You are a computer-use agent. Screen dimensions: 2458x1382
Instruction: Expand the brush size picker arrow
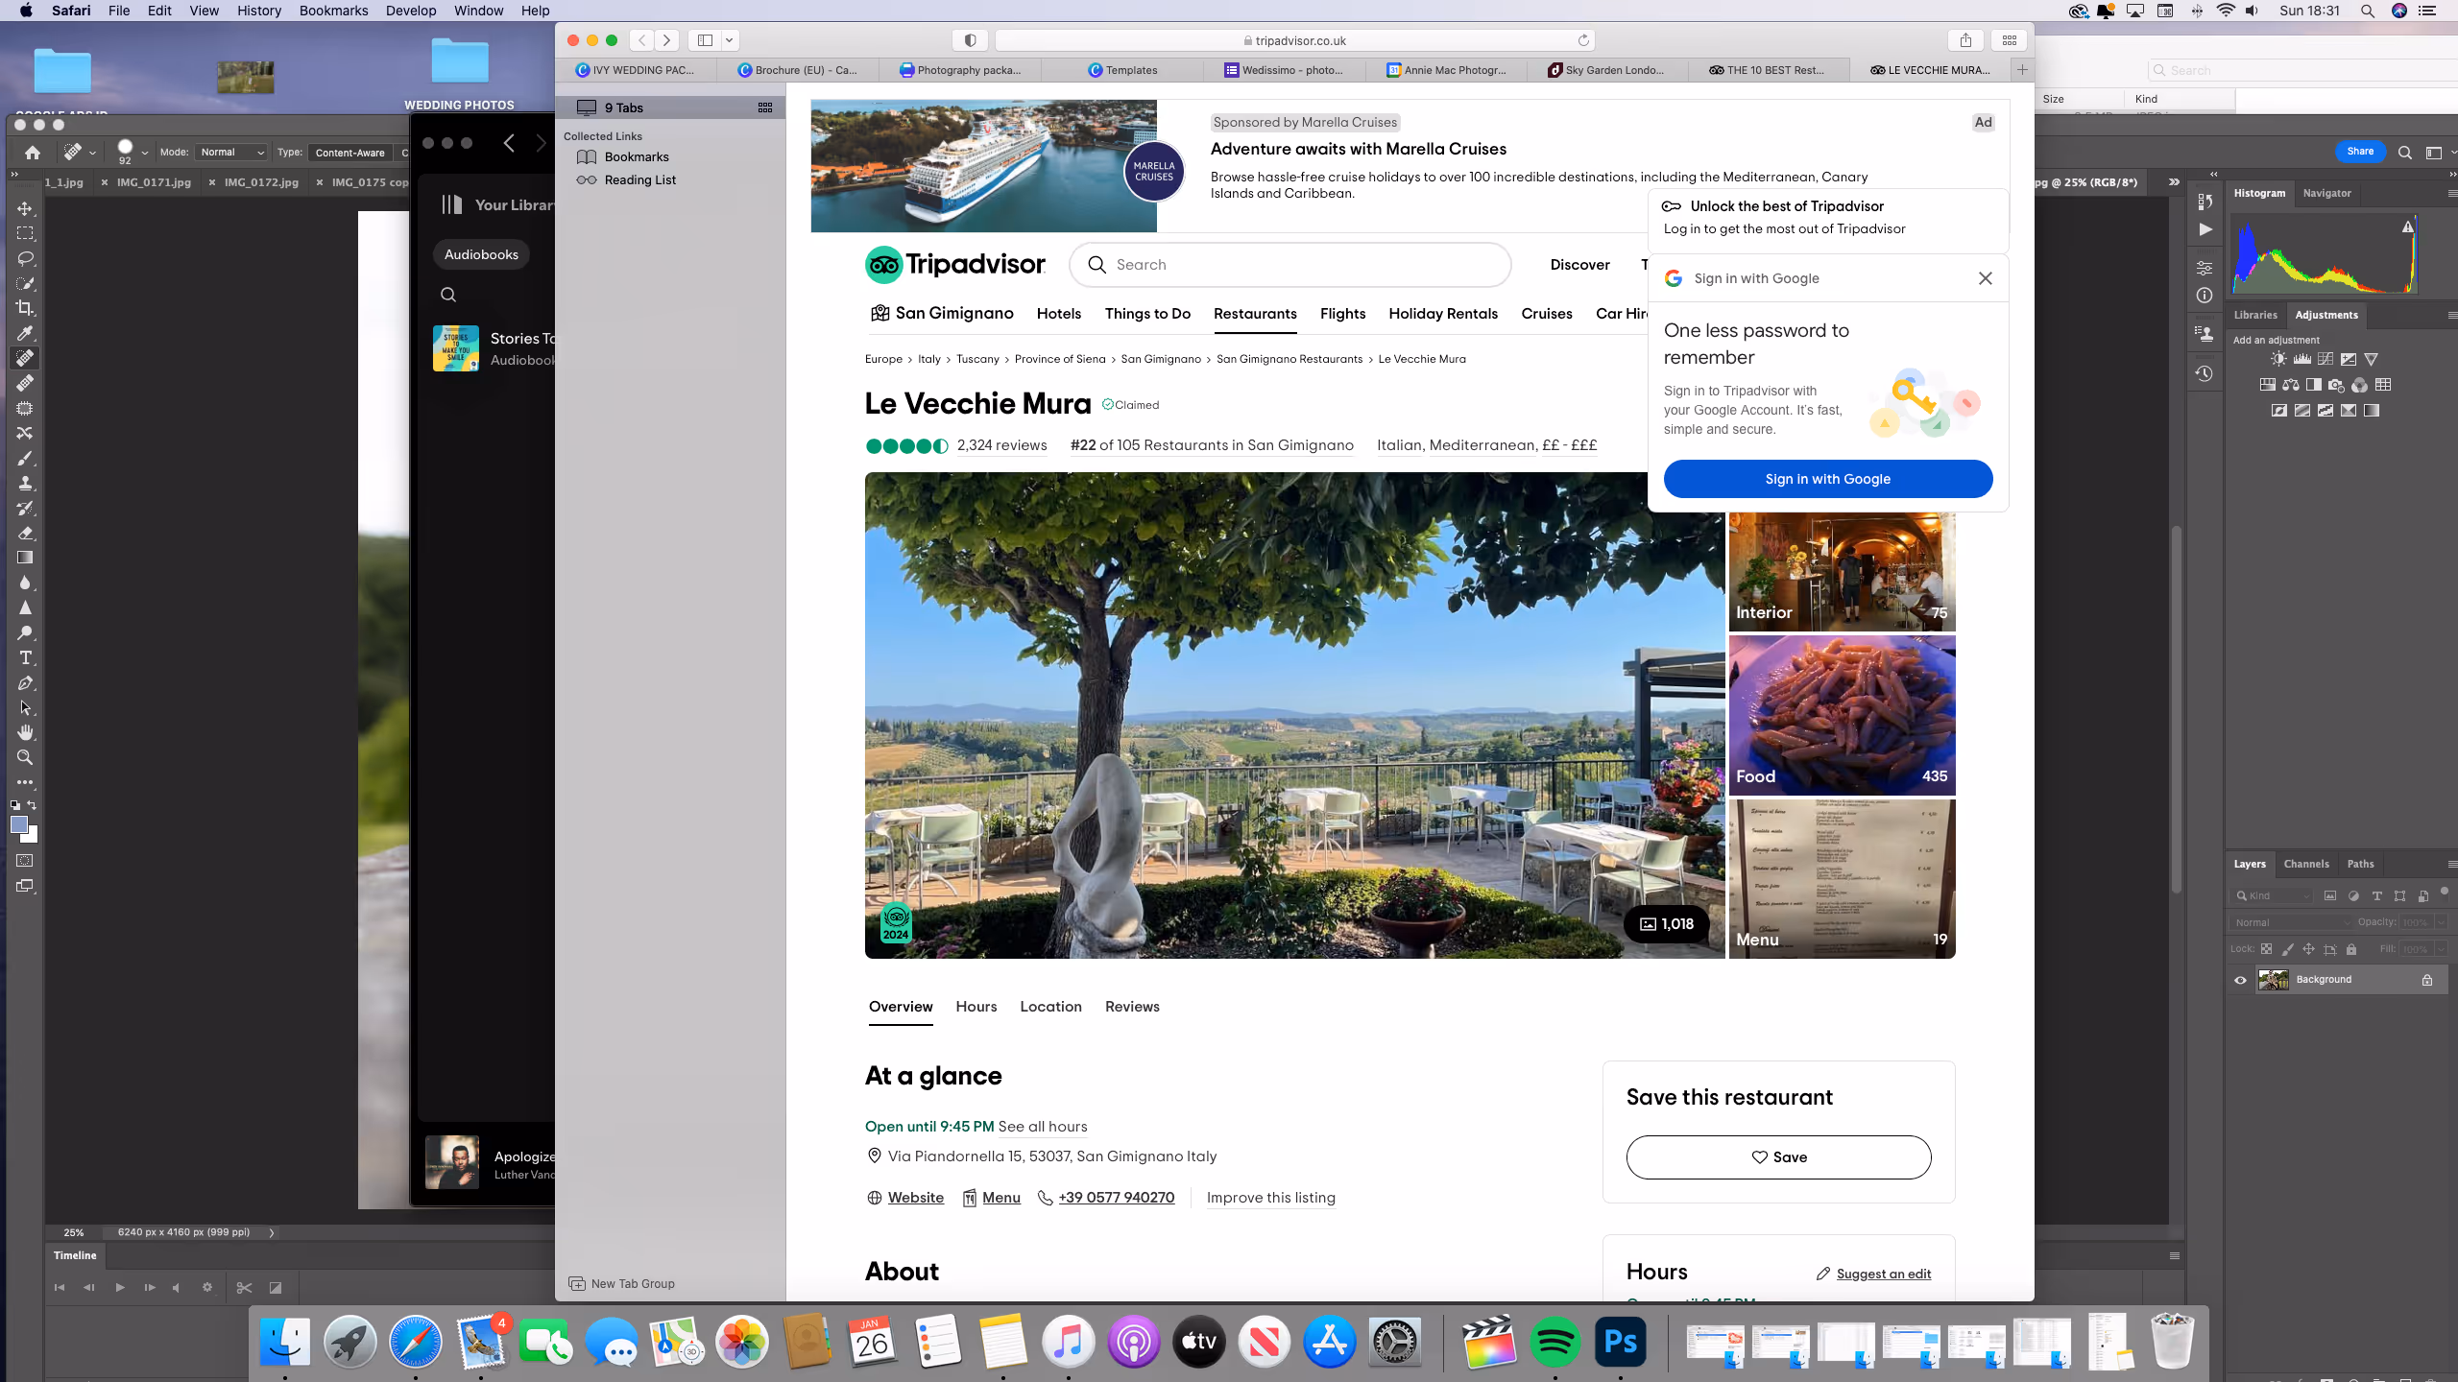[145, 153]
